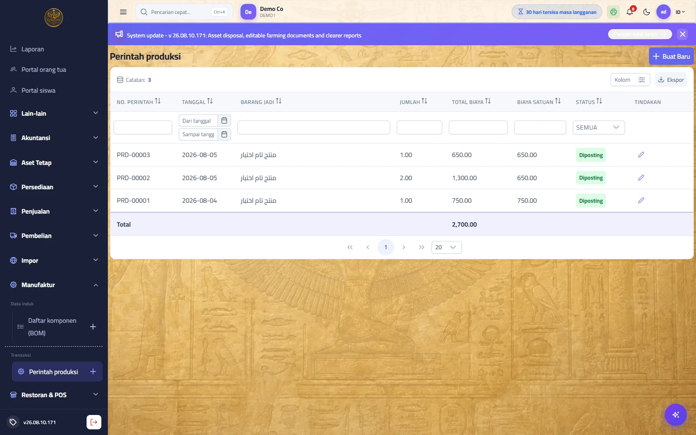The image size is (696, 435).
Task: Go to next page of results
Action: click(x=404, y=247)
